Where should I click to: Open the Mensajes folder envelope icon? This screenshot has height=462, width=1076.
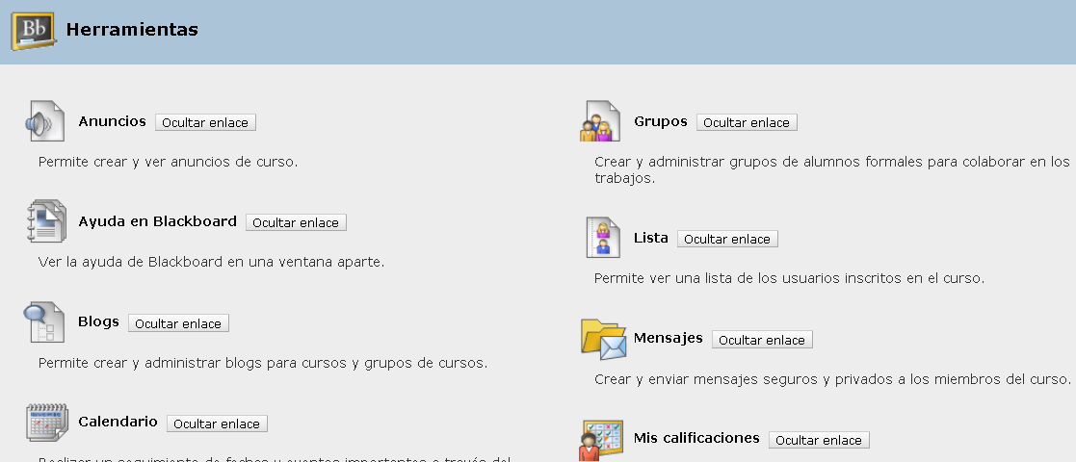[604, 339]
